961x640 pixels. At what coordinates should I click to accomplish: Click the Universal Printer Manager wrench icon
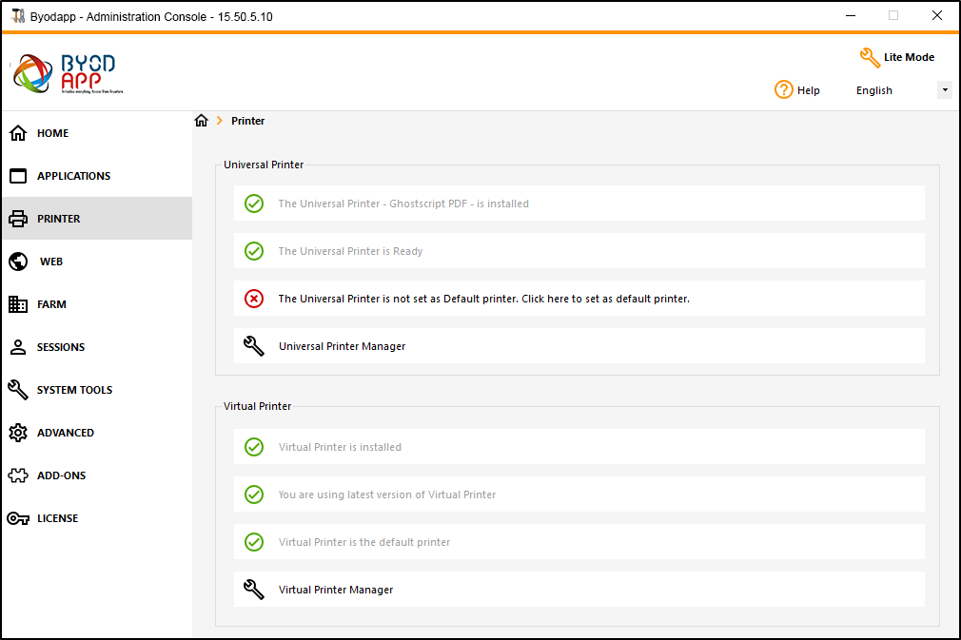254,346
